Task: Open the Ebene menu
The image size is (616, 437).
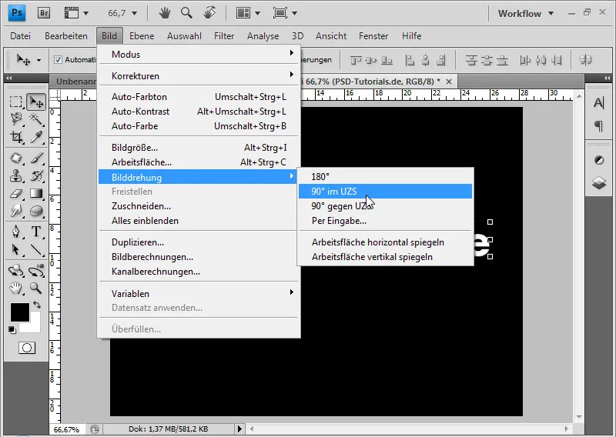Action: coord(142,36)
